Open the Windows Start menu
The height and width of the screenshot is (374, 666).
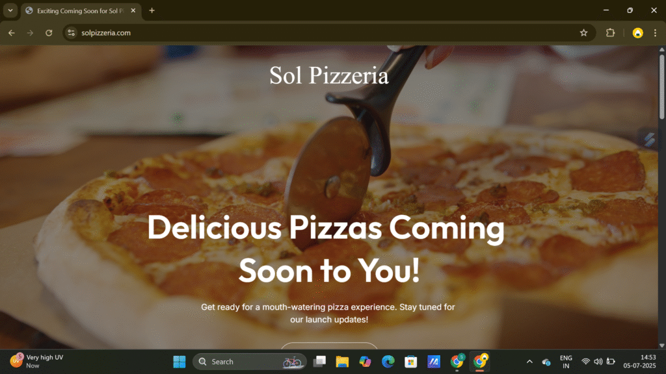(x=180, y=362)
